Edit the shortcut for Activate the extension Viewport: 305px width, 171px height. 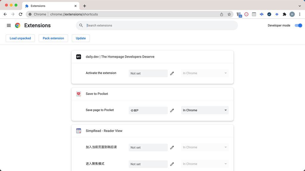(172, 73)
